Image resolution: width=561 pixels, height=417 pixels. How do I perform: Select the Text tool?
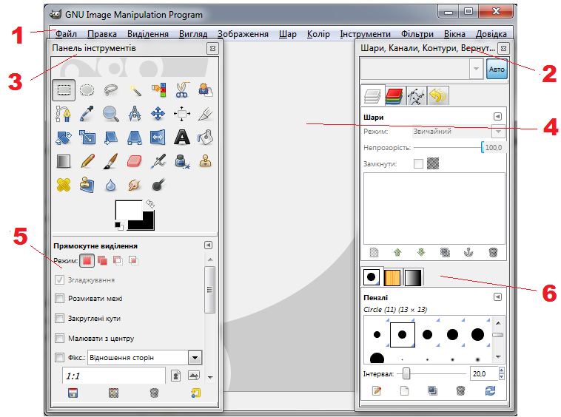pos(182,138)
